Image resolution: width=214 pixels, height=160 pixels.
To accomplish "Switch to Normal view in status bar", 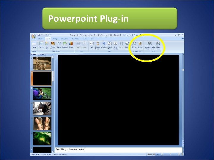I will [149, 154].
